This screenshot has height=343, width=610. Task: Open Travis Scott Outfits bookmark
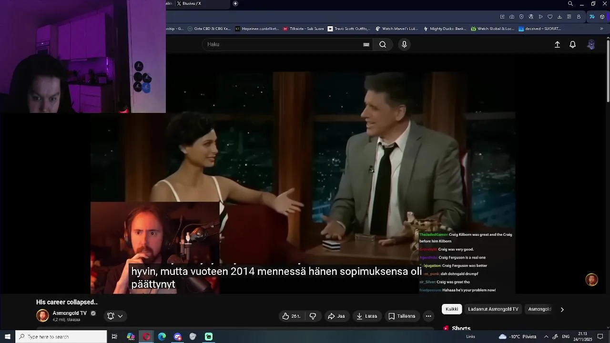point(349,29)
